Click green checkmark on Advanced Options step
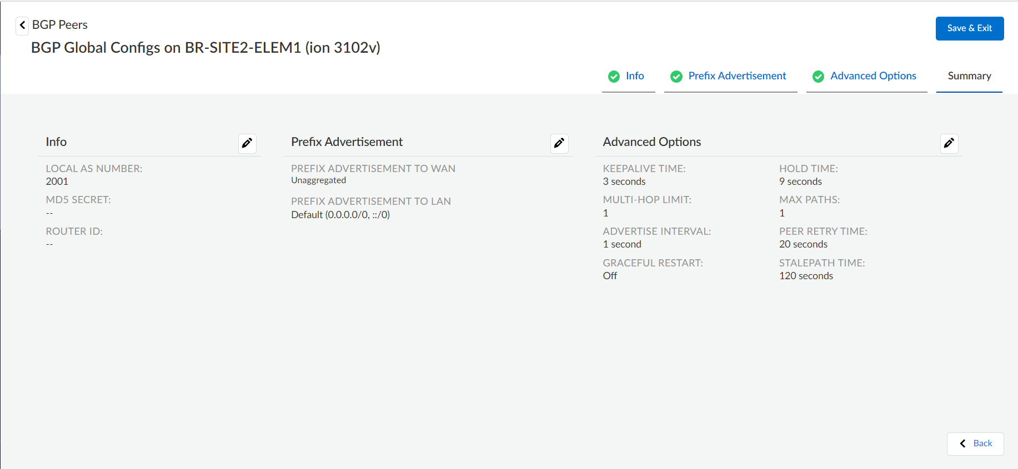The height and width of the screenshot is (469, 1018). [x=818, y=77]
